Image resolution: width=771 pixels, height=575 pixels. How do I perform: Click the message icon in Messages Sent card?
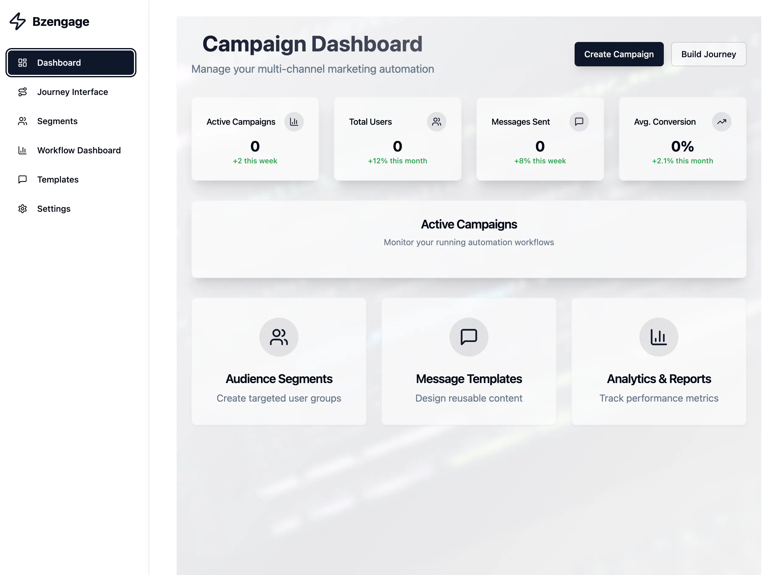(x=579, y=122)
